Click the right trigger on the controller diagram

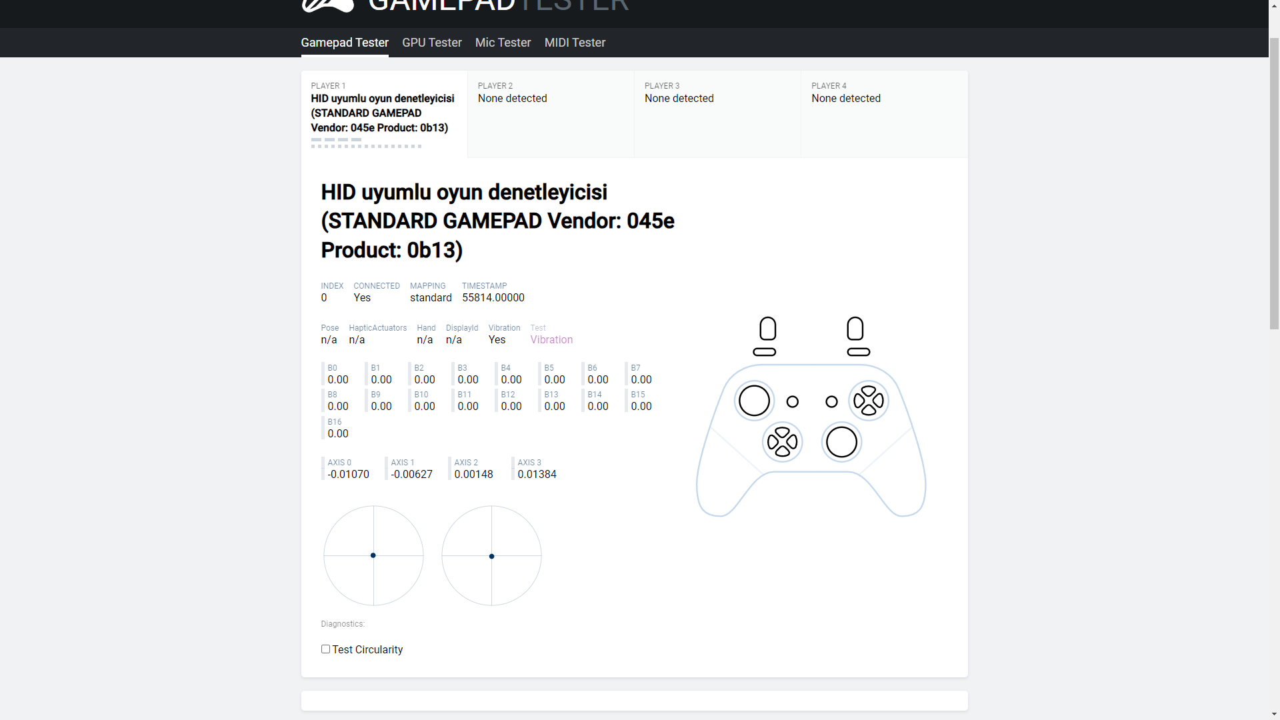click(x=855, y=328)
